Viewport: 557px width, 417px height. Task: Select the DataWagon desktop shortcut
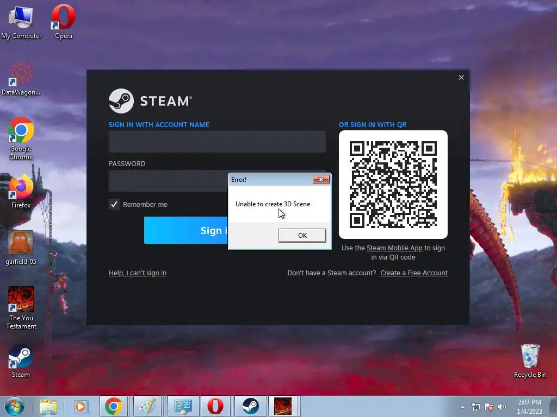[x=21, y=79]
